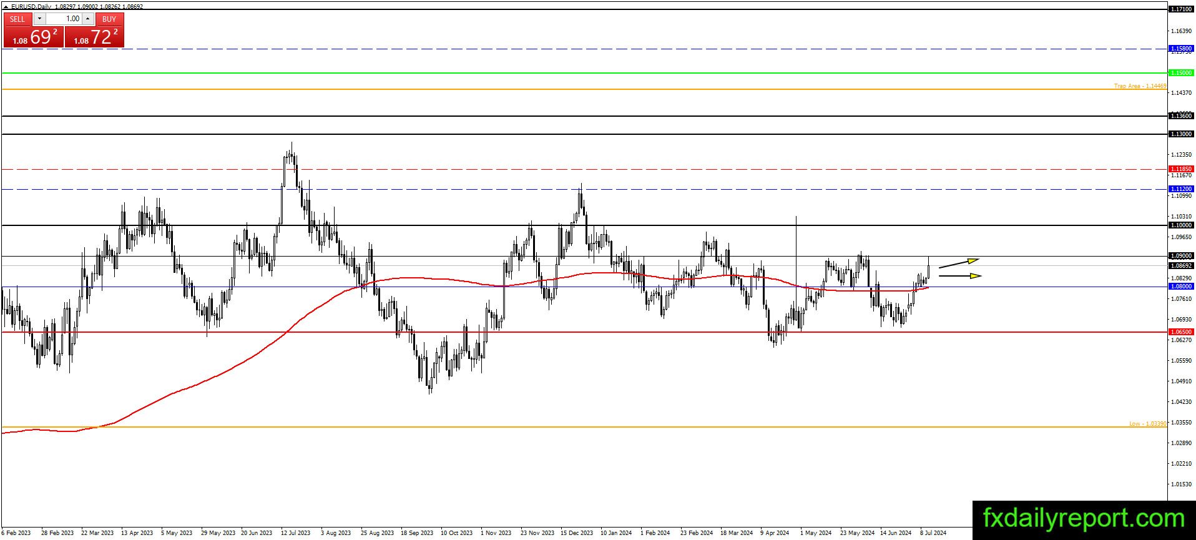1196x540 pixels.
Task: Click the green 1.15000 price label
Action: [x=1181, y=73]
